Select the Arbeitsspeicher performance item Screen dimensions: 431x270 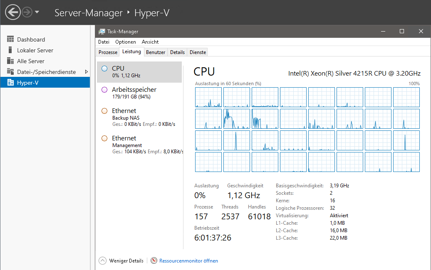[139, 93]
